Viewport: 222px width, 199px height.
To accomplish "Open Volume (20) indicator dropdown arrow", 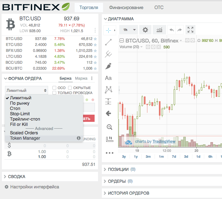I will tap(141, 47).
